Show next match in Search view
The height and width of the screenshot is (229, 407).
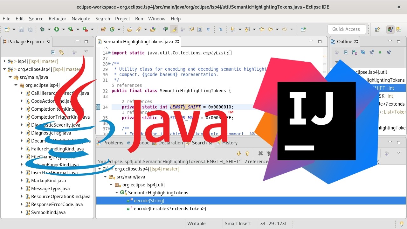239,153
